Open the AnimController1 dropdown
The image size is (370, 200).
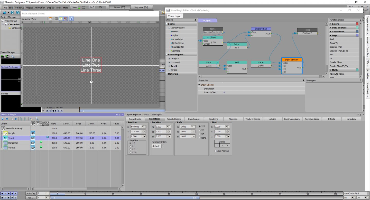pyautogui.click(x=367, y=193)
